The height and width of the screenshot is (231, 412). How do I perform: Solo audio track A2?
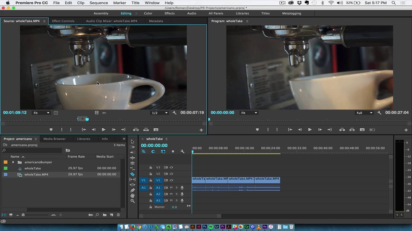(176, 194)
